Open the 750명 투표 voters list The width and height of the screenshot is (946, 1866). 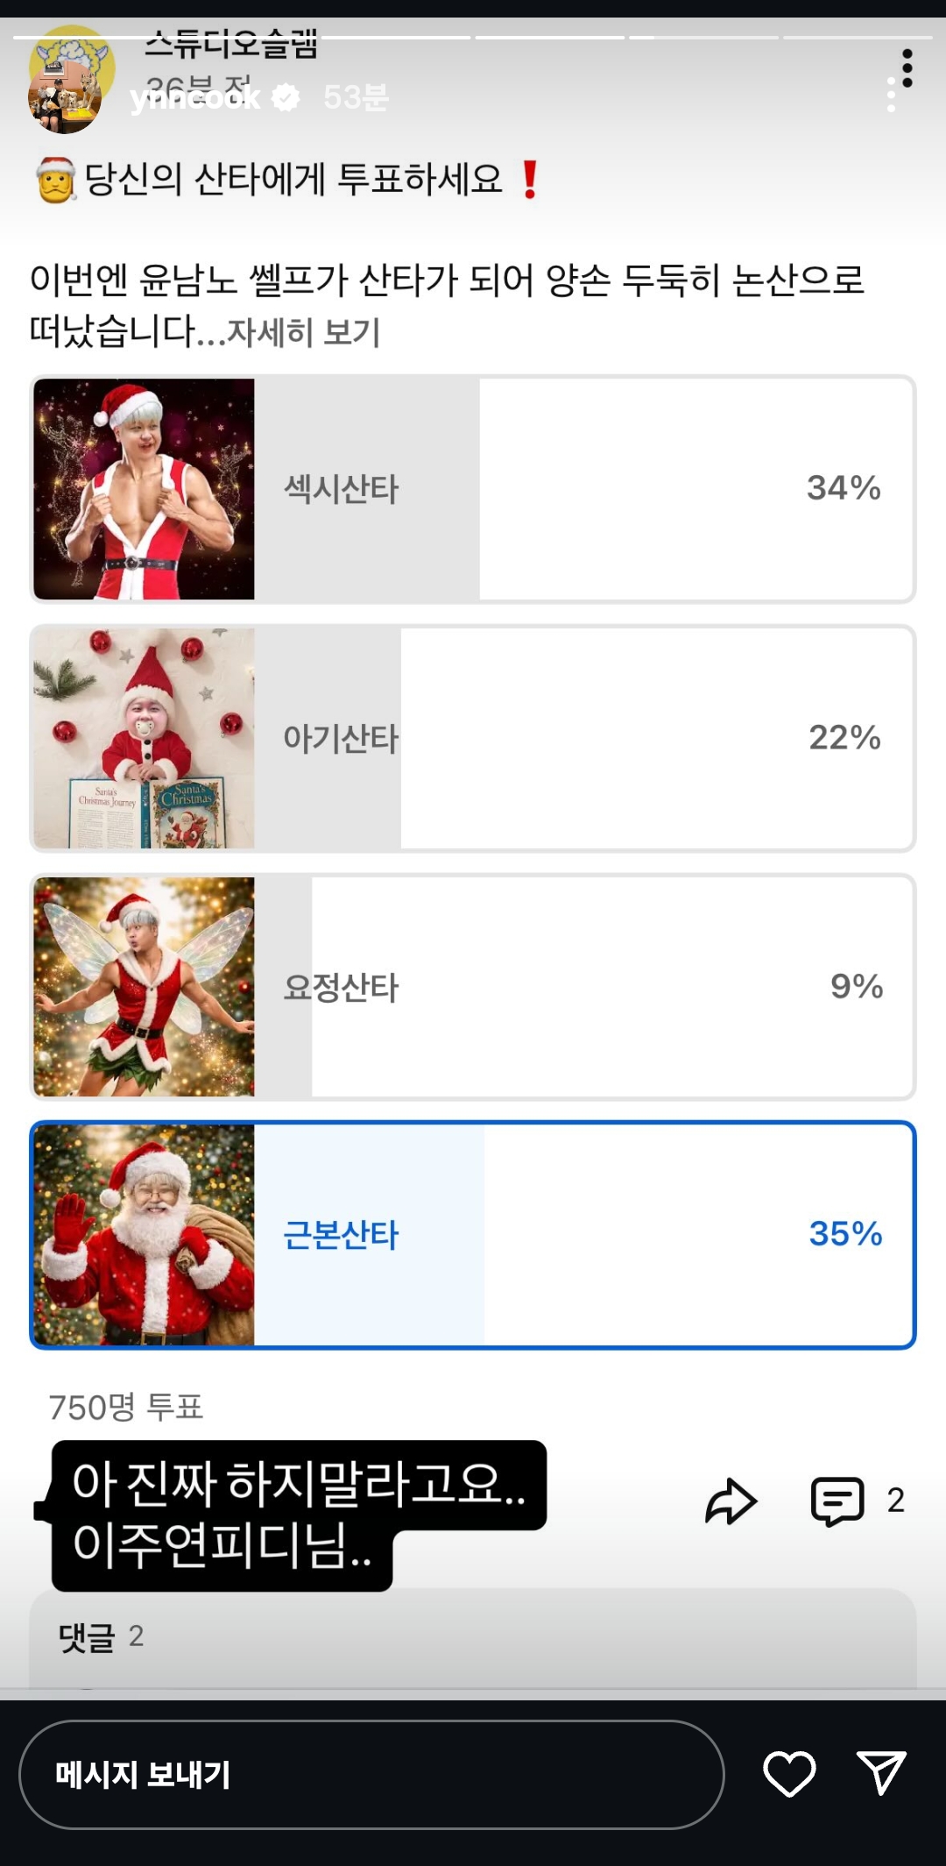[x=125, y=1407]
